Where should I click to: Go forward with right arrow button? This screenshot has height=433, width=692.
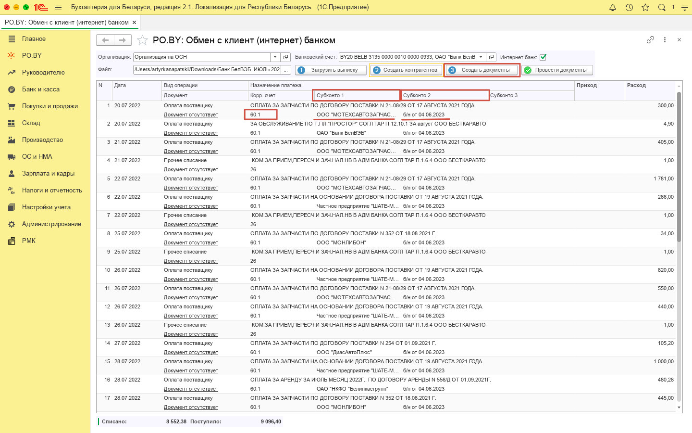click(x=123, y=40)
